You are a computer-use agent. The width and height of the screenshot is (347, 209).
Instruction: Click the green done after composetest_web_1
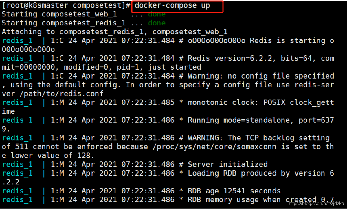(157, 14)
